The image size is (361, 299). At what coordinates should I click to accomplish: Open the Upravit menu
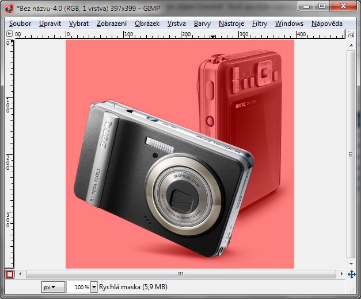click(50, 24)
